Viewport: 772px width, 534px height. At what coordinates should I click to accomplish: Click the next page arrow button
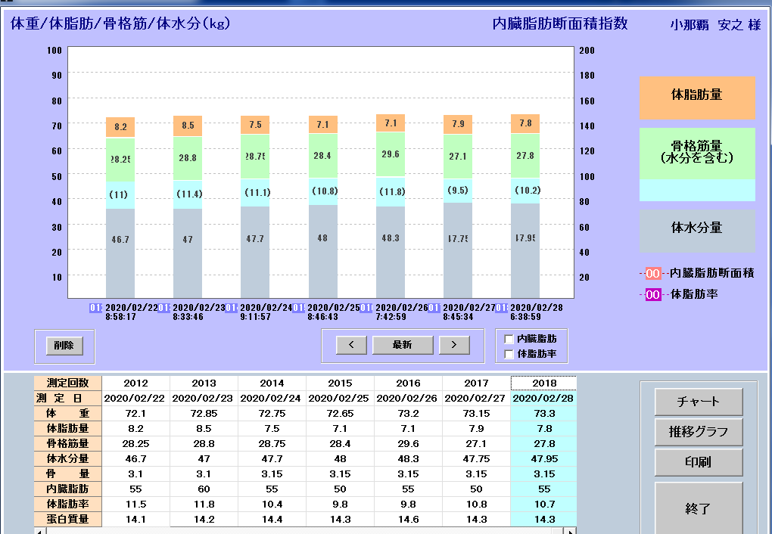453,345
